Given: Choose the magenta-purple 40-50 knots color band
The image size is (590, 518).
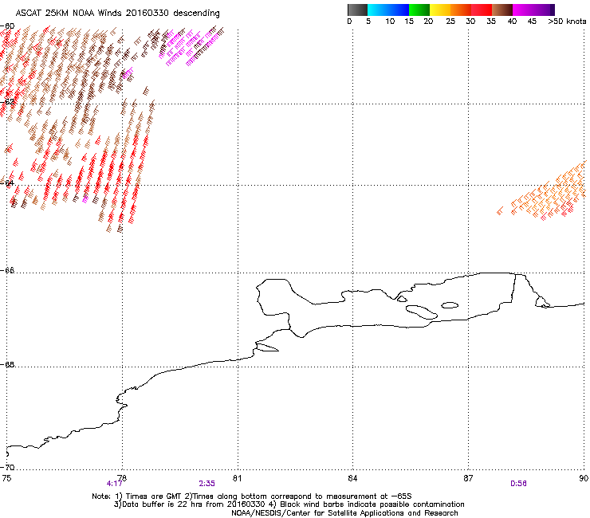Looking at the screenshot, I should [533, 10].
